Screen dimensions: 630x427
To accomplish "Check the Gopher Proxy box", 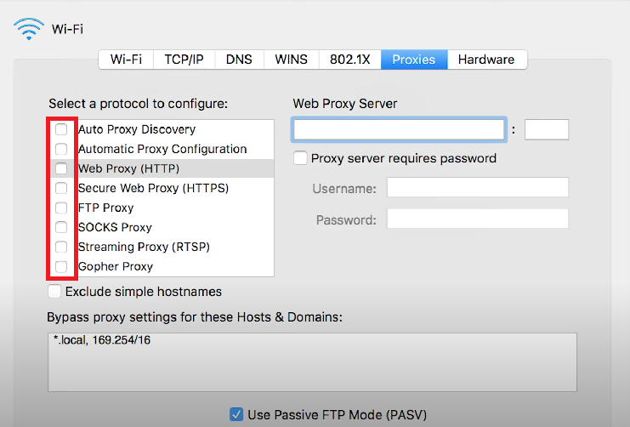I will [x=61, y=266].
